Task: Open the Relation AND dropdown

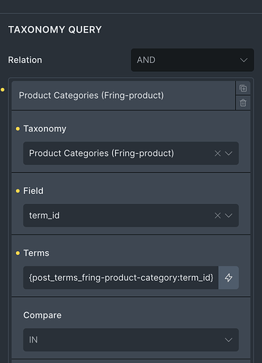Action: 192,60
